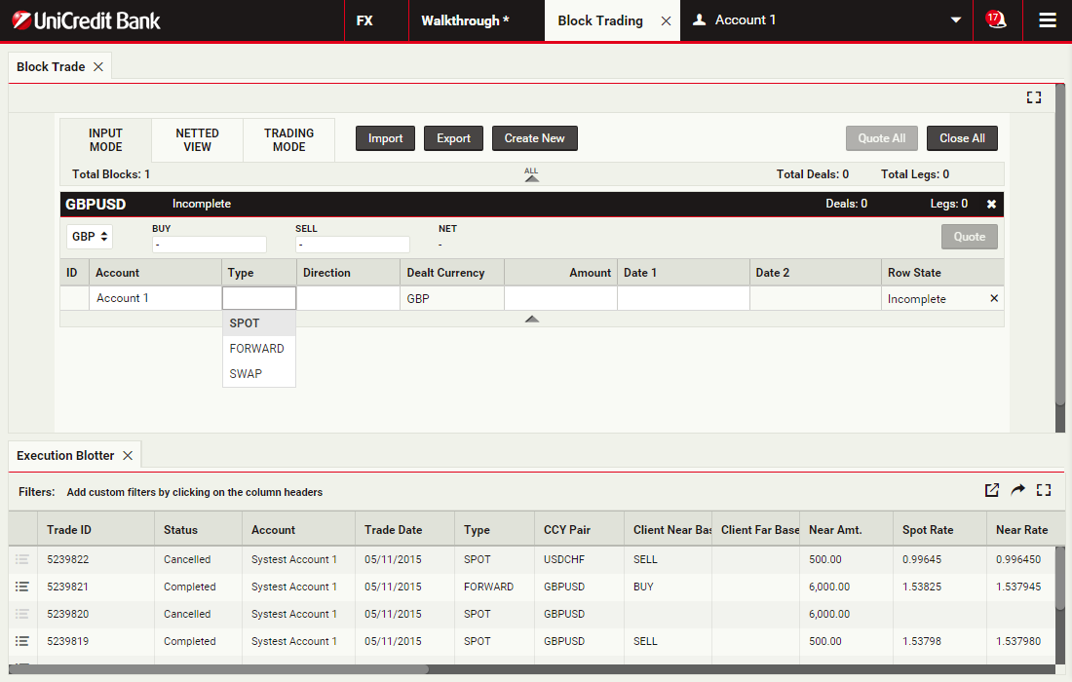Pop out the Execution Blotter window

[992, 490]
